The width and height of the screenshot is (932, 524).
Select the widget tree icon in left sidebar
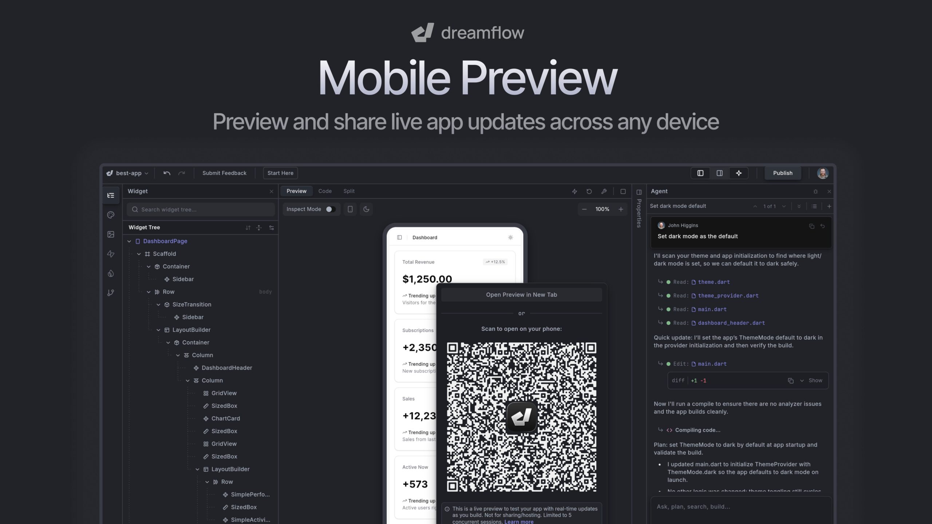pos(111,195)
